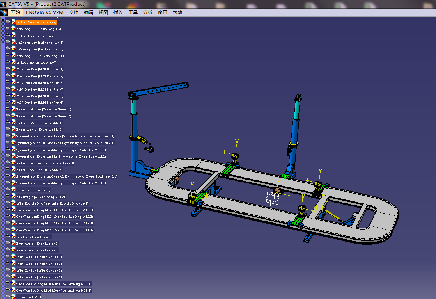Expand the LaTa Zuo.1 tree node
Image resolution: width=436 pixels, height=299 pixels.
click(7, 190)
